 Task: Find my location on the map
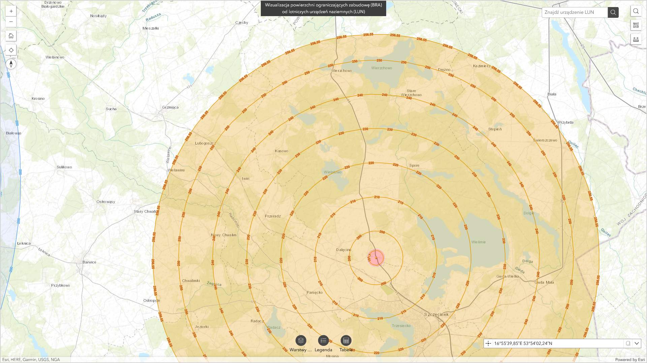point(11,50)
